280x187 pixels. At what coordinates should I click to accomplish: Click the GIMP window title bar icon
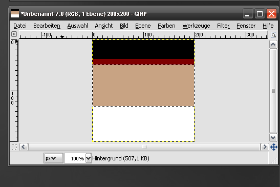click(15, 13)
